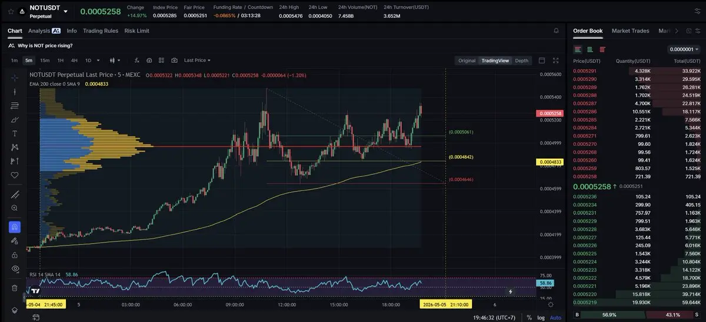Select the crosshair cursor tool
This screenshot has height=322, width=706.
pos(15,78)
